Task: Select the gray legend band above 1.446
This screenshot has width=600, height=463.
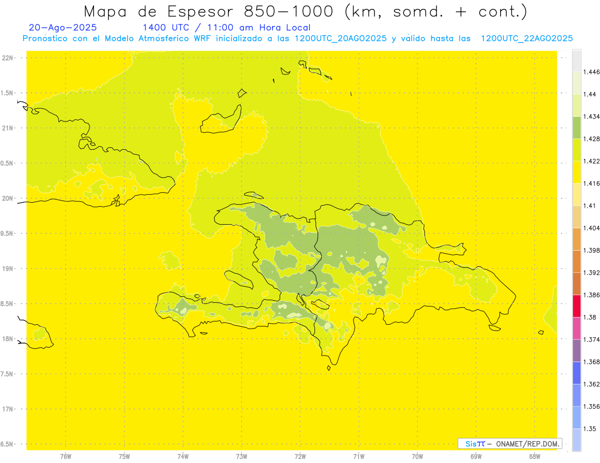Action: [x=576, y=60]
